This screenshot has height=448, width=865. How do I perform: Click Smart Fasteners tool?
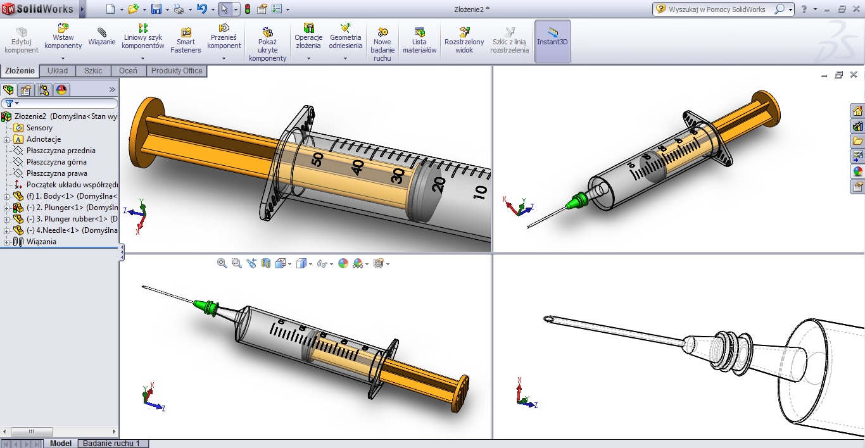(186, 41)
